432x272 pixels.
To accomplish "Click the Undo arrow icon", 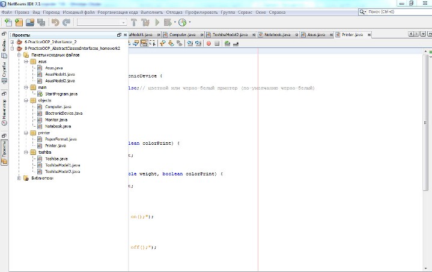I will (55, 22).
